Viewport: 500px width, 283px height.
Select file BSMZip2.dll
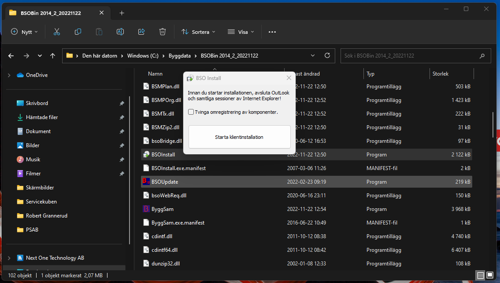166,127
